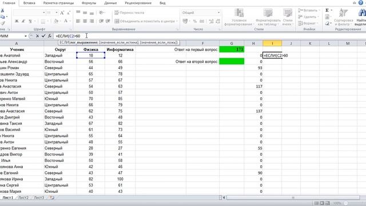Open the Вставка ribbon tab
The width and height of the screenshot is (366, 206).
[29, 3]
